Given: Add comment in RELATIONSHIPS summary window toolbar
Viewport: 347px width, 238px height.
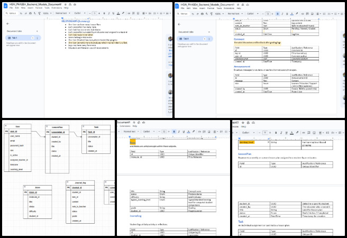Looking at the screenshot, I should point(133,13).
